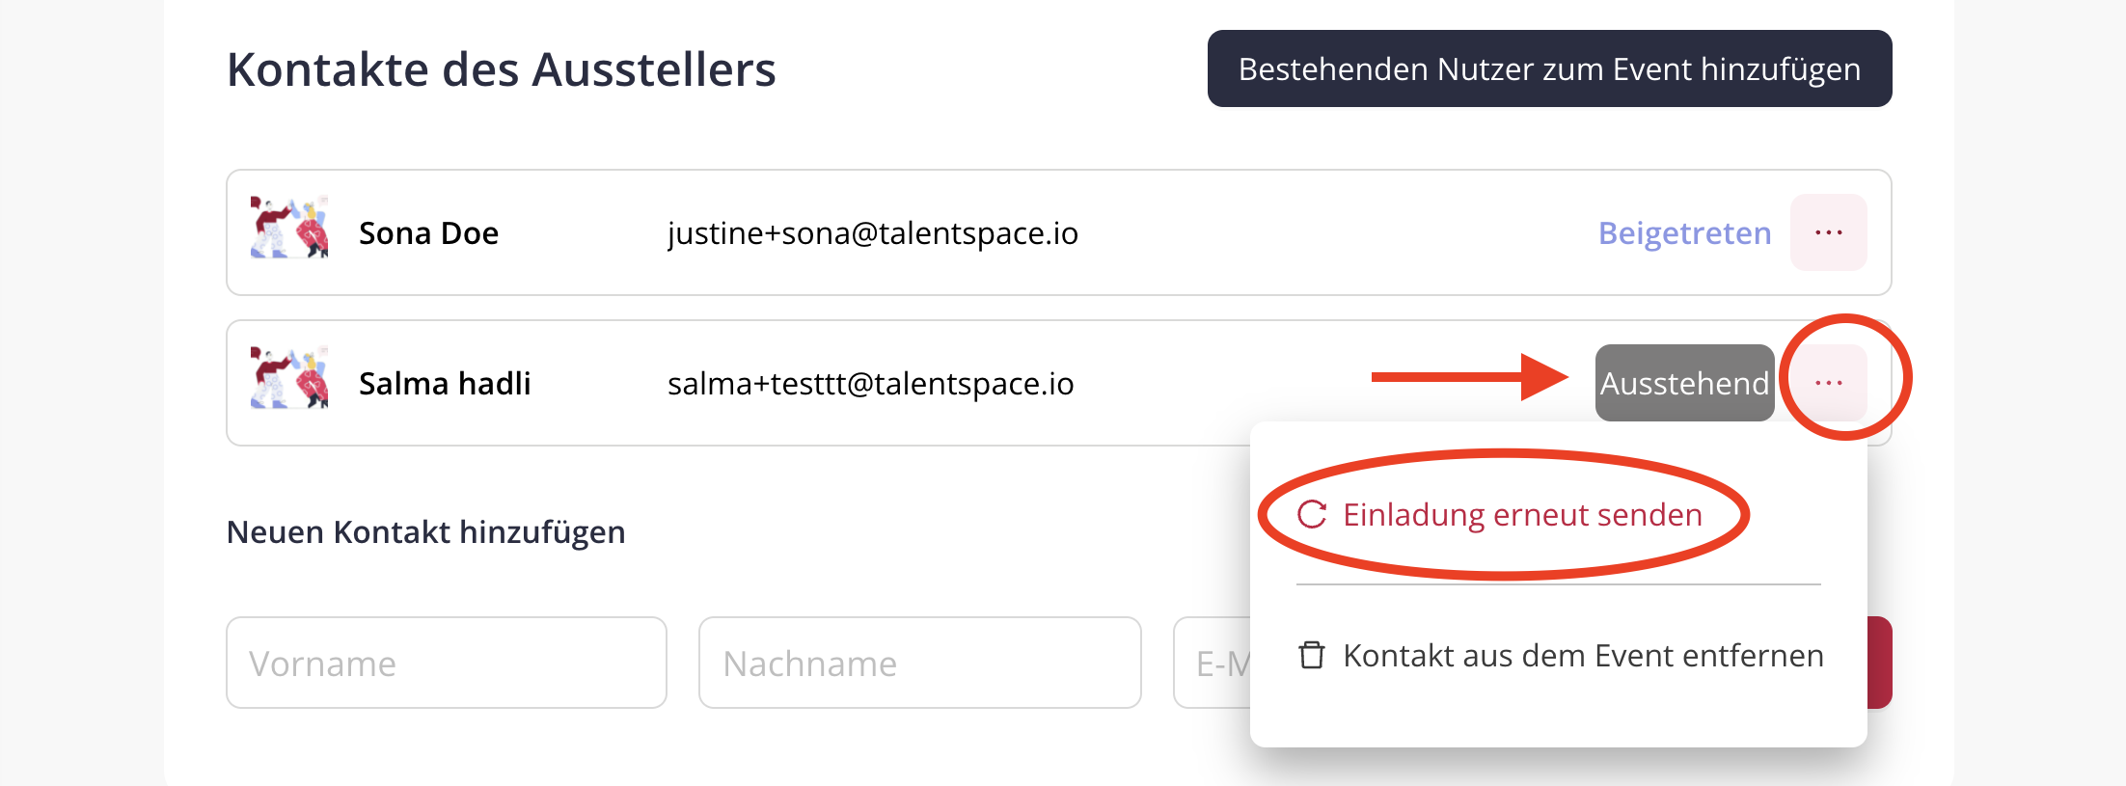Image resolution: width=2126 pixels, height=786 pixels.
Task: Click the trash icon in popup menu
Action: (1312, 655)
